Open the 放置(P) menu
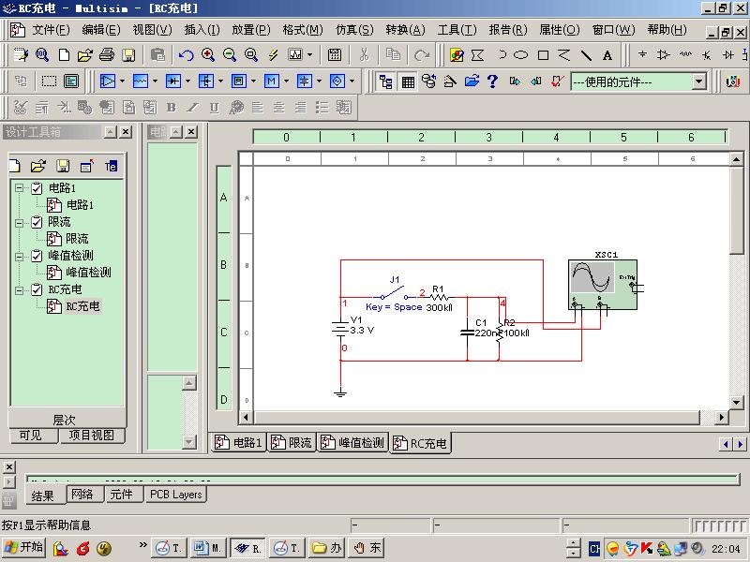The image size is (750, 562). click(251, 30)
